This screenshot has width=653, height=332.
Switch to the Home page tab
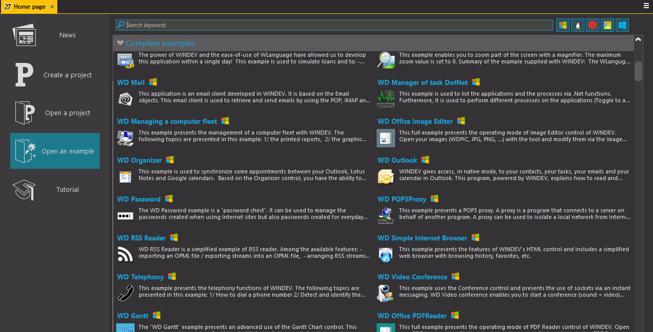(29, 7)
